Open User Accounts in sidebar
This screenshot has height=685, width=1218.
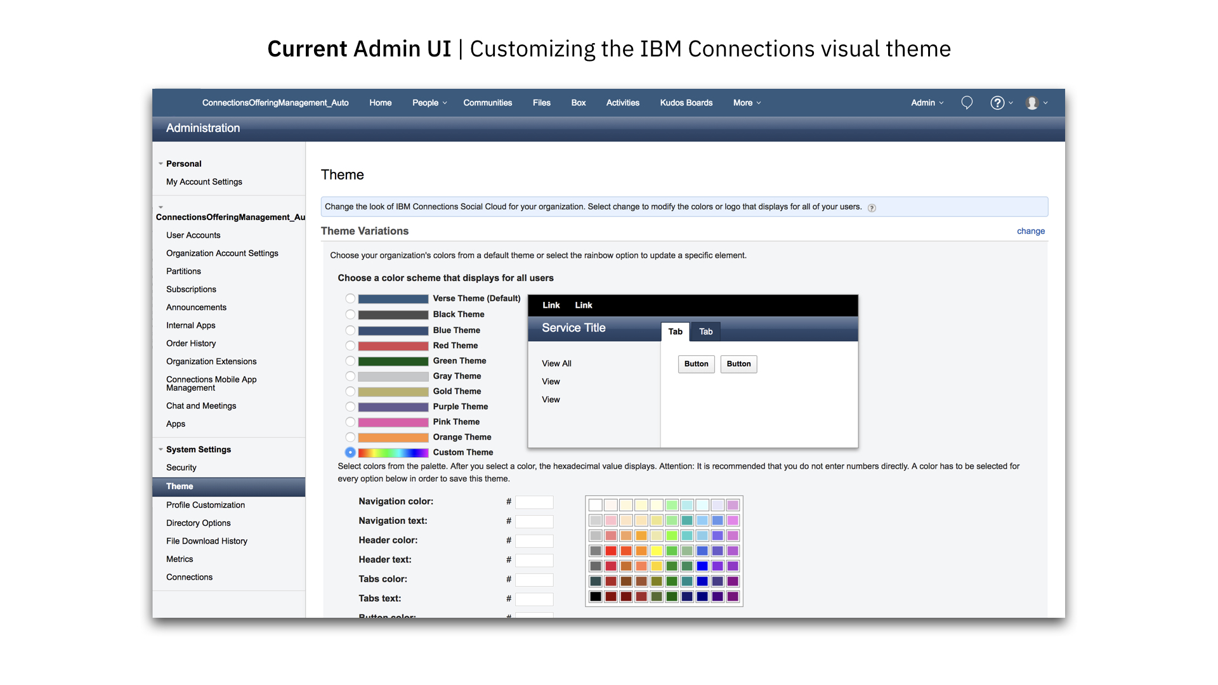point(193,235)
